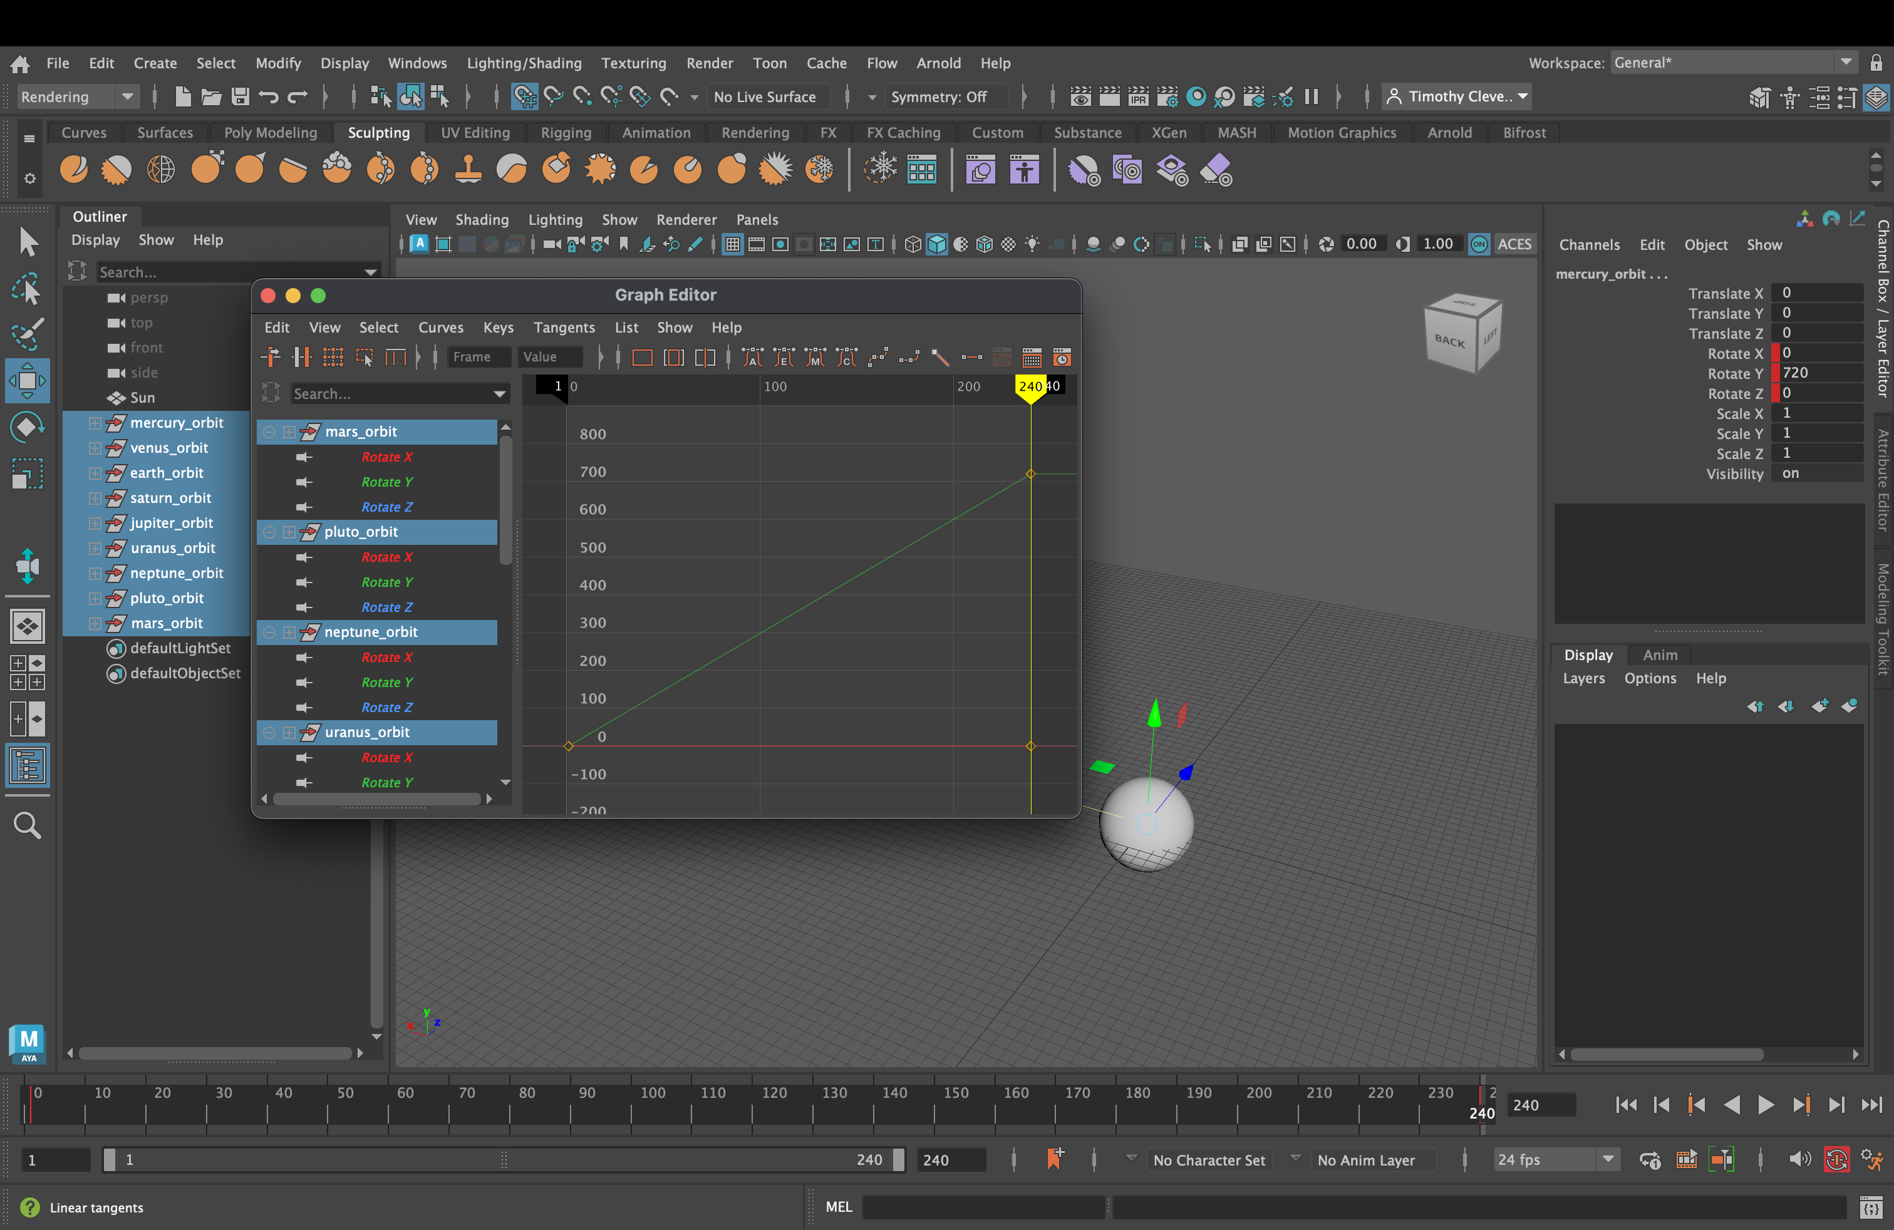The width and height of the screenshot is (1894, 1230).
Task: Expand the mercury_orbit node in the Outliner
Action: pyautogui.click(x=95, y=423)
